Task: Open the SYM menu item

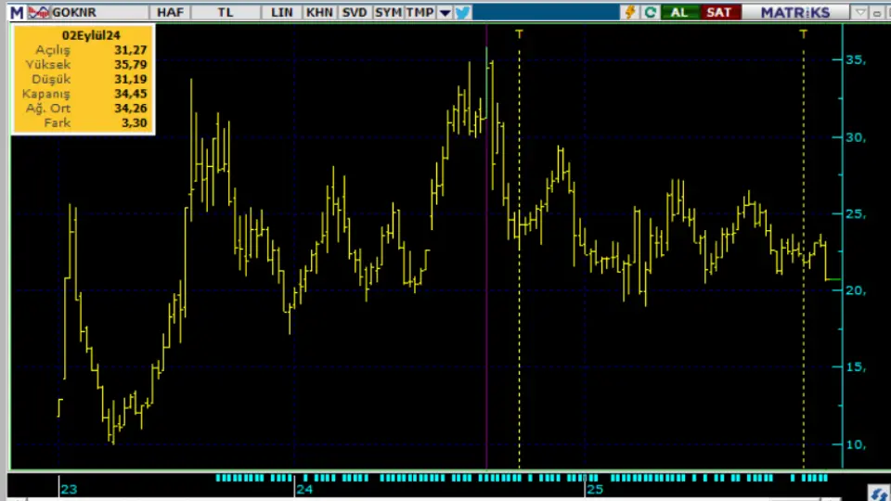Action: tap(389, 12)
